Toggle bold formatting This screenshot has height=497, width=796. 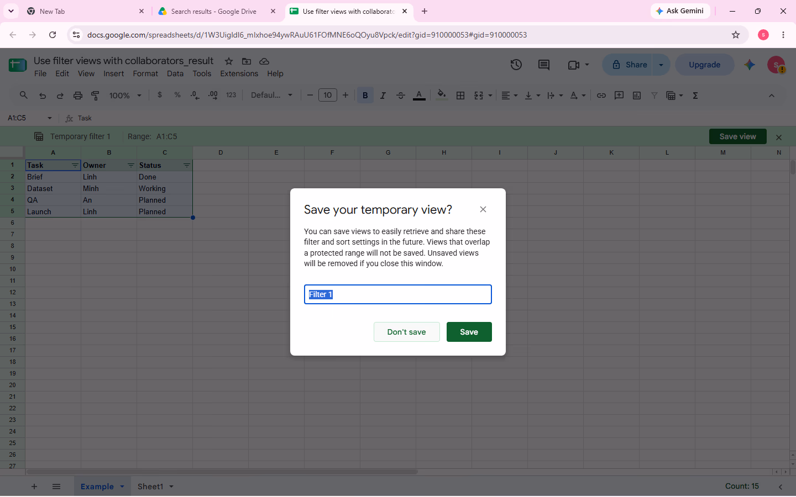(365, 96)
